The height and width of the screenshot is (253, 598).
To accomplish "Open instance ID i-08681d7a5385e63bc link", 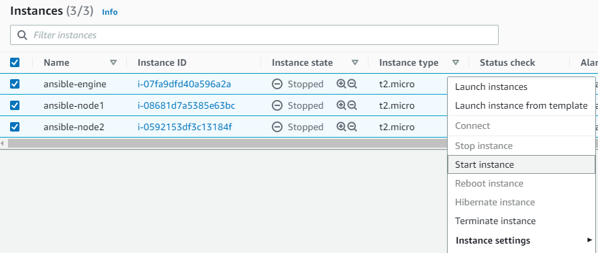I will click(186, 105).
